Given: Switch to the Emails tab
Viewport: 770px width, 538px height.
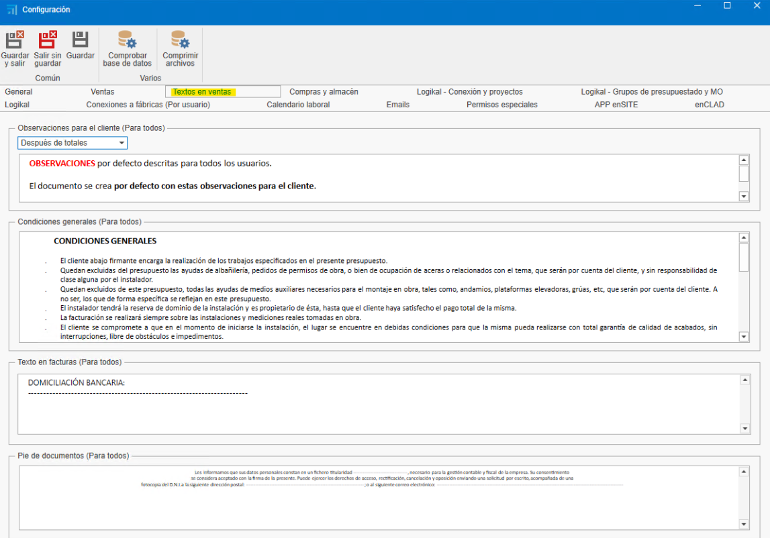Looking at the screenshot, I should [x=398, y=105].
